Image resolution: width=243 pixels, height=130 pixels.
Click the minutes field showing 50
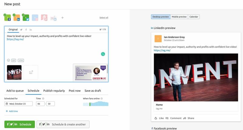tap(50, 104)
